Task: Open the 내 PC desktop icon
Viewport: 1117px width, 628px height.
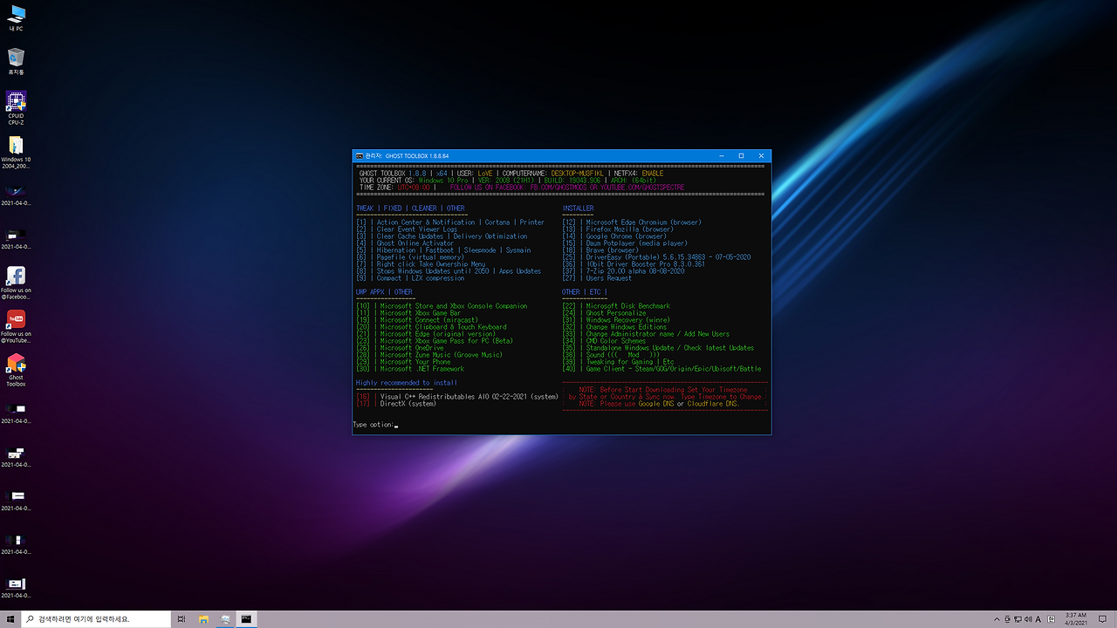Action: click(16, 17)
